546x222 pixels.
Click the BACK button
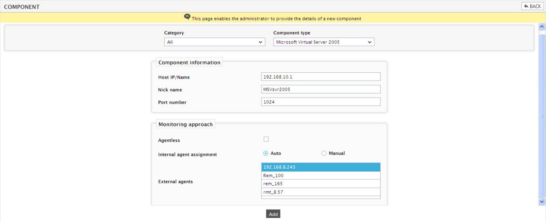(x=532, y=6)
